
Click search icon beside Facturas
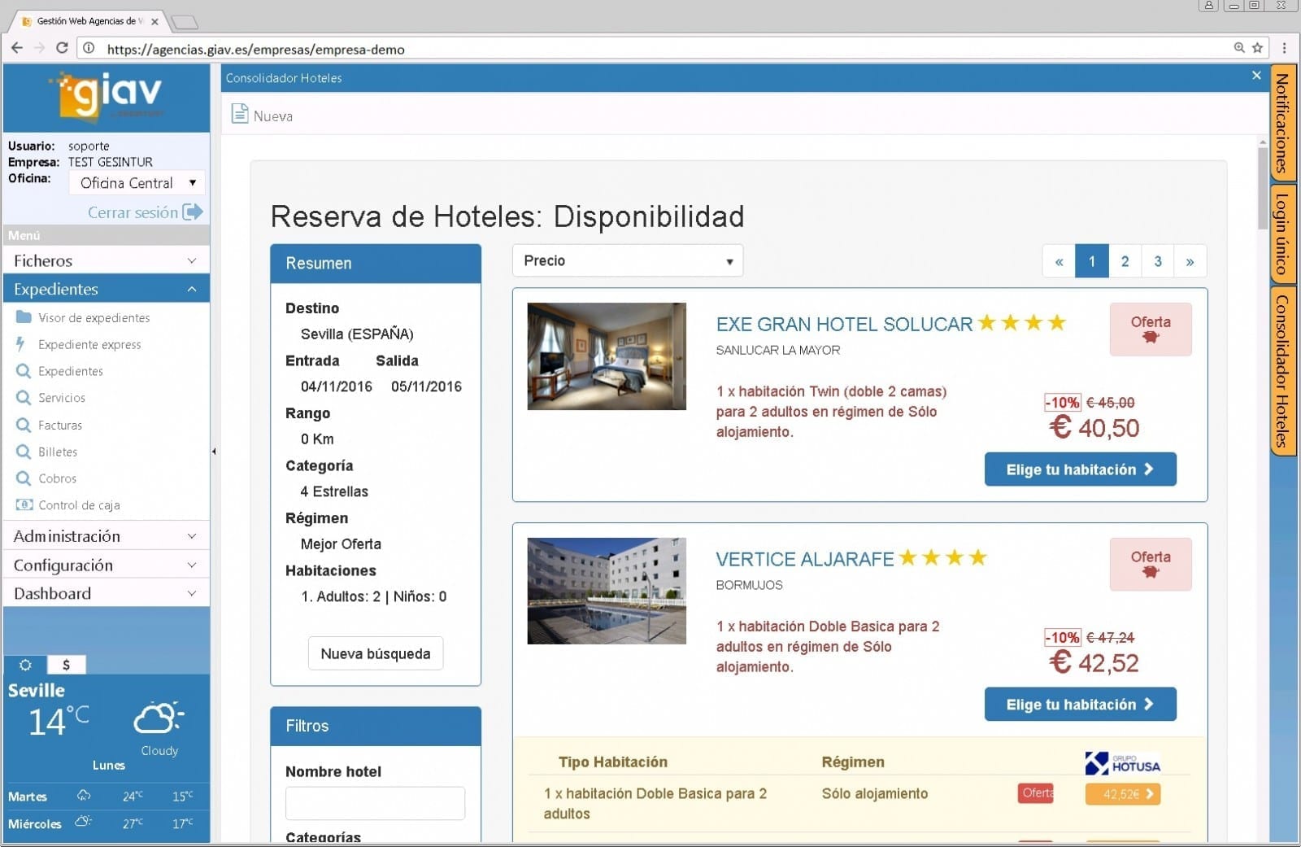coord(23,425)
